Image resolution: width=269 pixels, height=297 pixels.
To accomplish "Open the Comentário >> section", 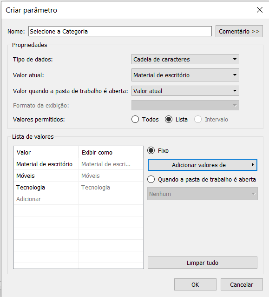I will click(239, 31).
